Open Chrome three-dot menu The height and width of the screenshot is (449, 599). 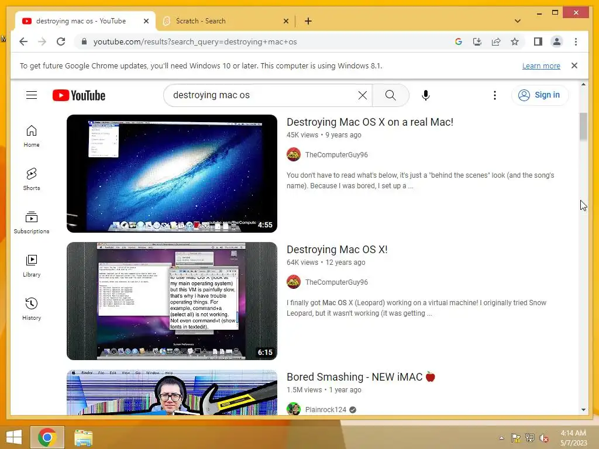click(x=576, y=42)
